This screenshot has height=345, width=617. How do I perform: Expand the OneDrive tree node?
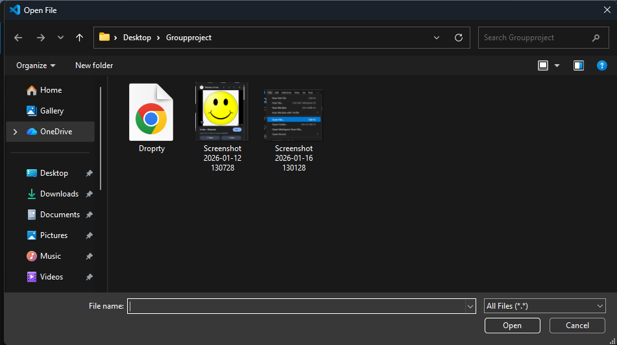pos(16,132)
